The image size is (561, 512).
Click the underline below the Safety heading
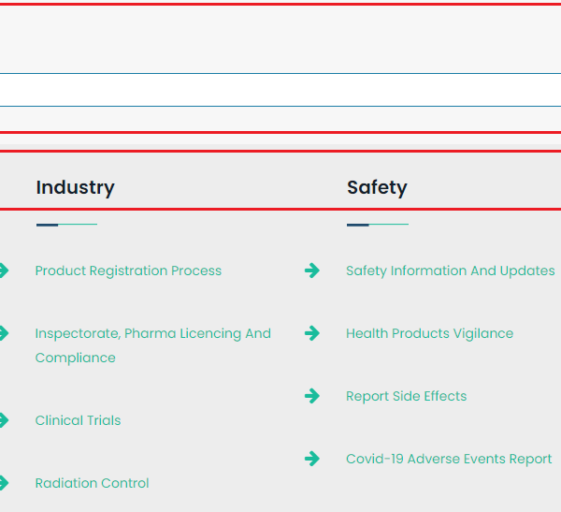click(x=377, y=225)
